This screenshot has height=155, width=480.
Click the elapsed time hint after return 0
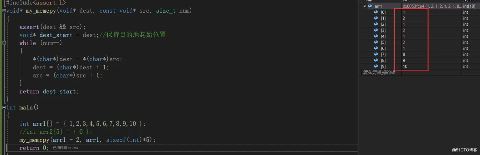coord(65,148)
